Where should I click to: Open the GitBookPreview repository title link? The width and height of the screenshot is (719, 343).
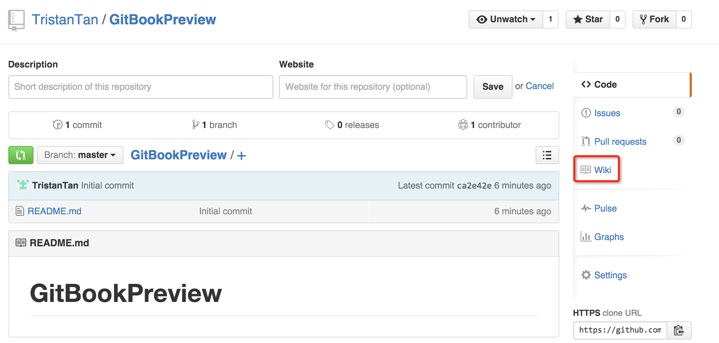pyautogui.click(x=162, y=19)
